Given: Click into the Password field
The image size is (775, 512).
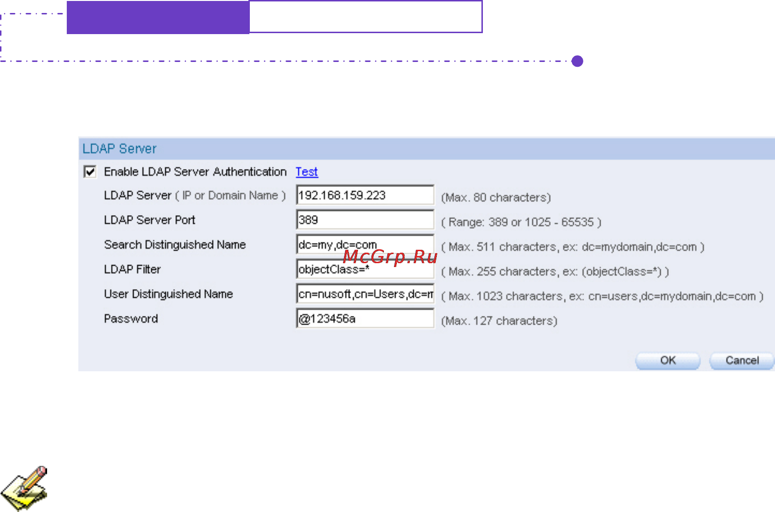Looking at the screenshot, I should [x=365, y=318].
